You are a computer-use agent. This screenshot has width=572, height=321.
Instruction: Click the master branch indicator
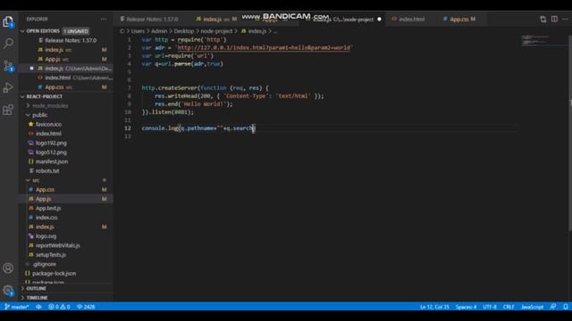[x=17, y=307]
